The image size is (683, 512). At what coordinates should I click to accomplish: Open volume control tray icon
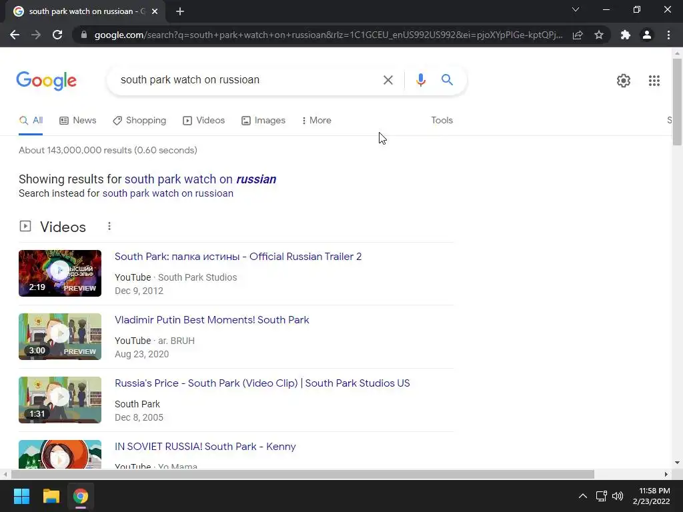coord(618,496)
